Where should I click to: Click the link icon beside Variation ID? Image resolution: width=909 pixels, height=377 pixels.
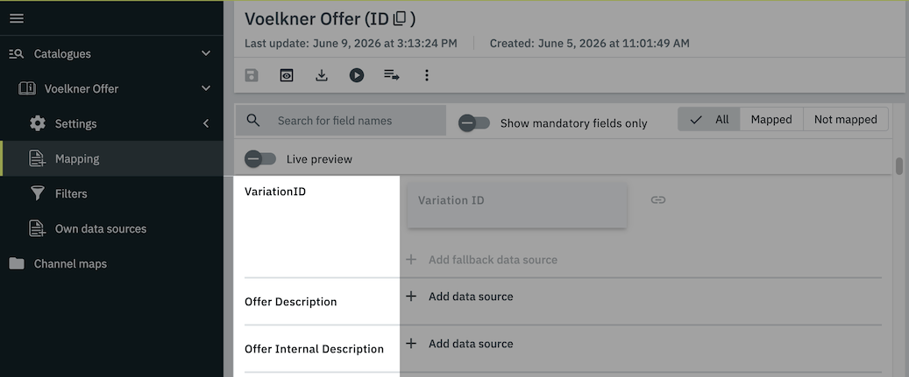657,200
